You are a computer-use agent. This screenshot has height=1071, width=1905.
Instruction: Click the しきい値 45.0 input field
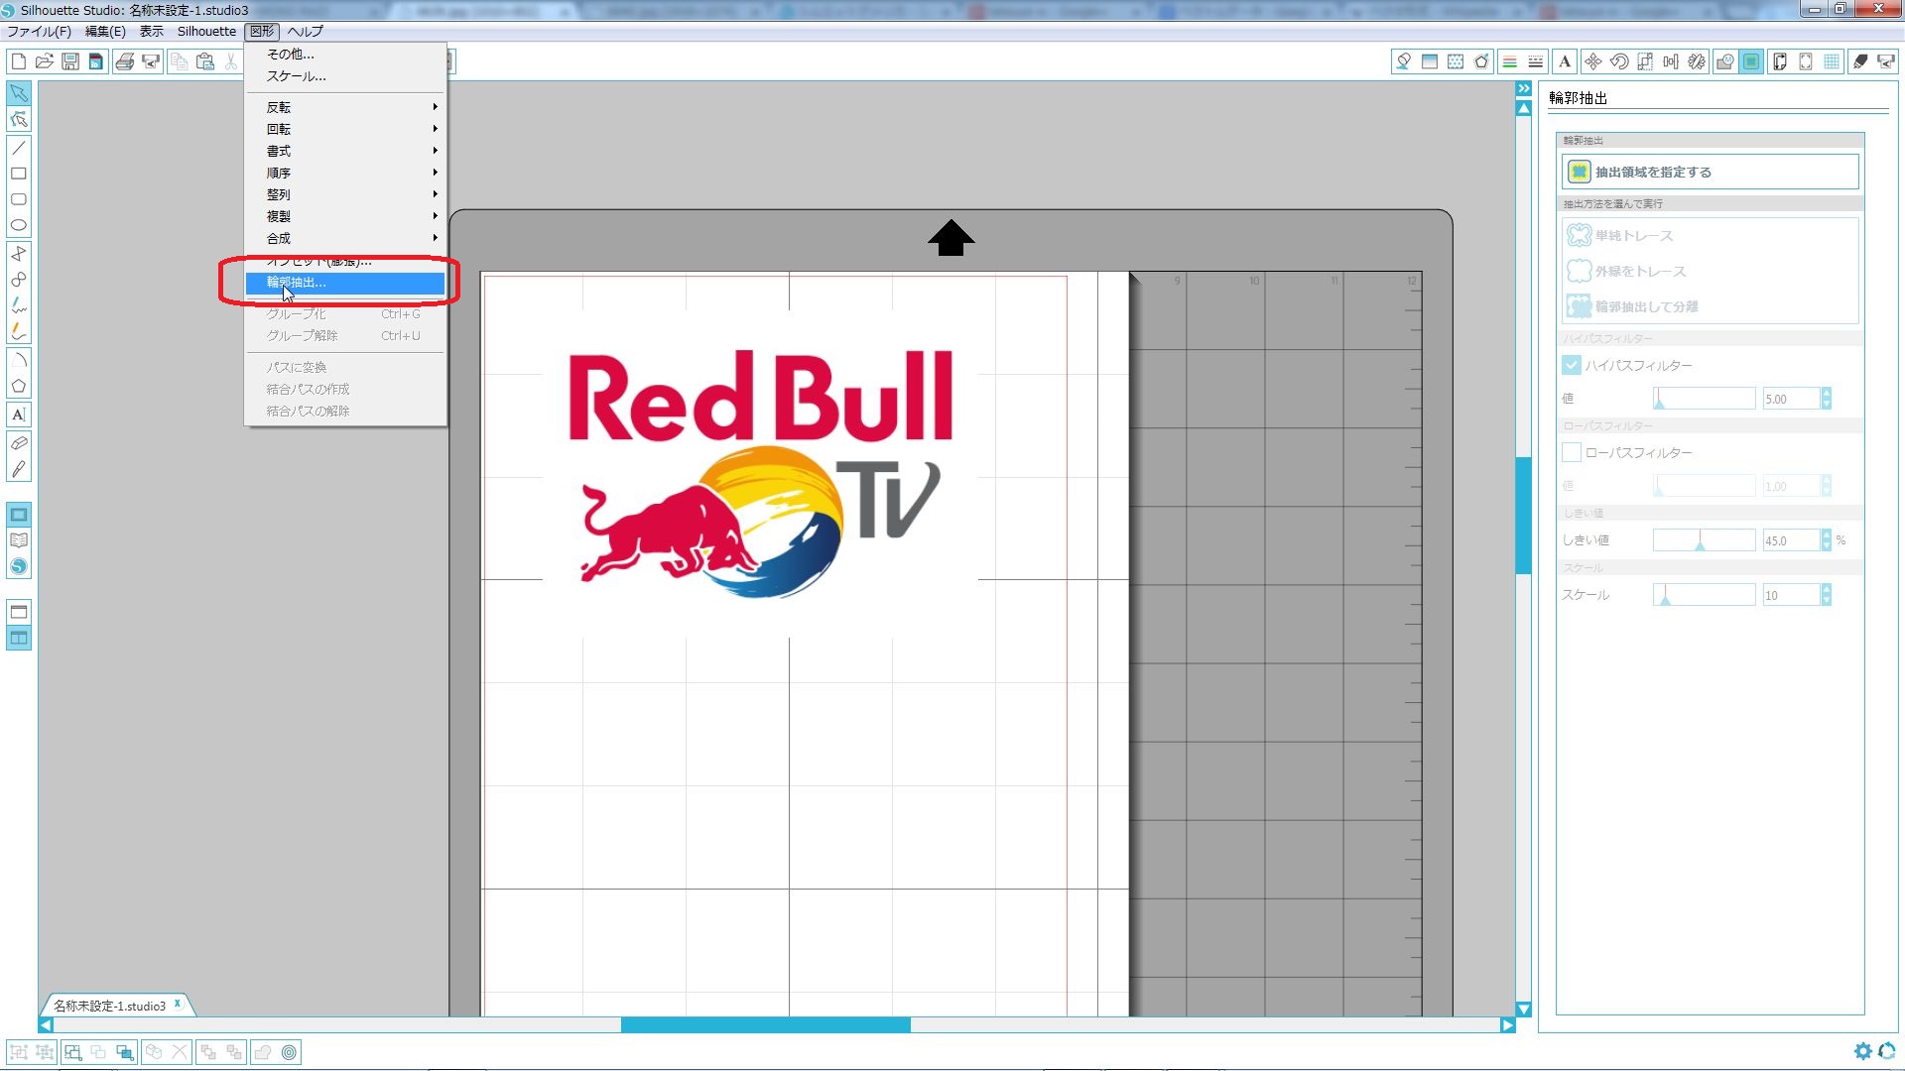1791,540
